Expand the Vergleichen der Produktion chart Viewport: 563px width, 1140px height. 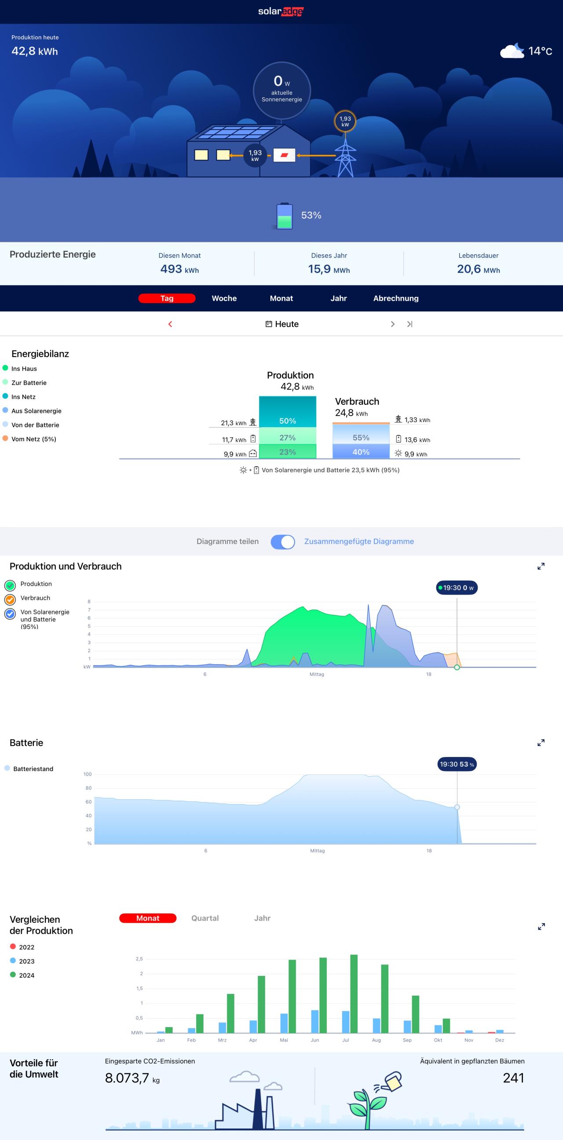coord(541,927)
